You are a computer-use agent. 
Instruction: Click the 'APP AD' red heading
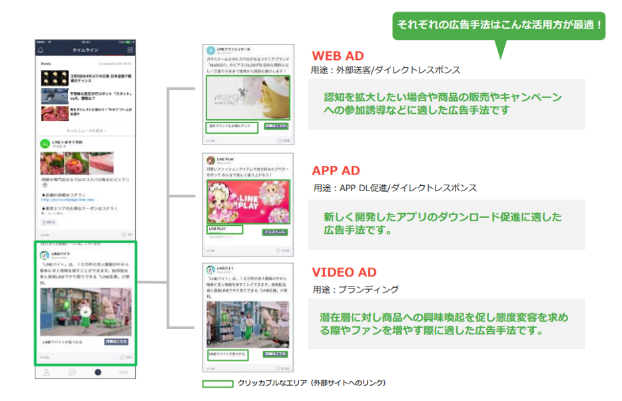(x=336, y=171)
